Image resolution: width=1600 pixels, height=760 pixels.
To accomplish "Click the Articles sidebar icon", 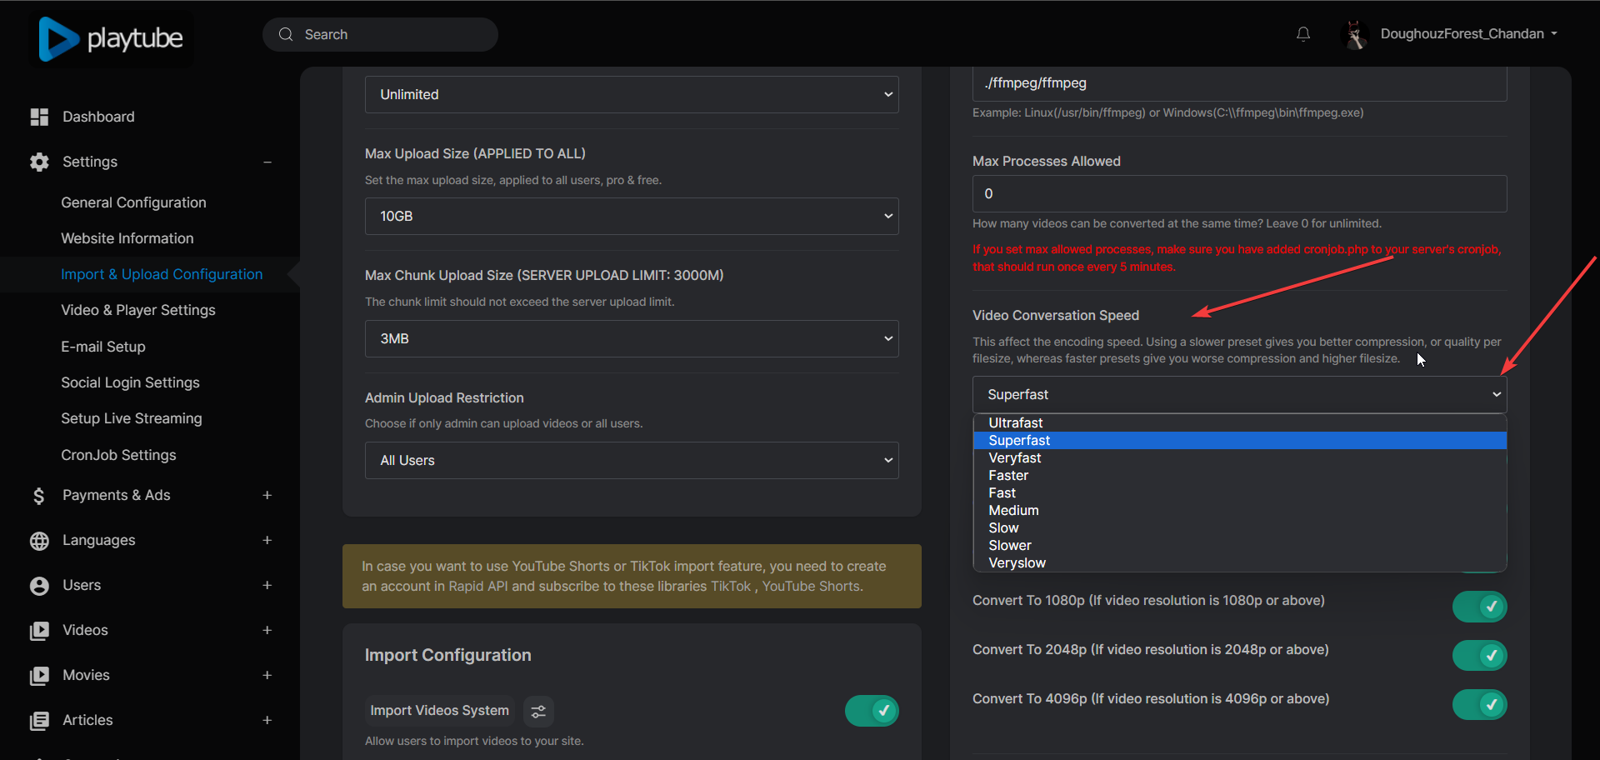I will pos(39,721).
